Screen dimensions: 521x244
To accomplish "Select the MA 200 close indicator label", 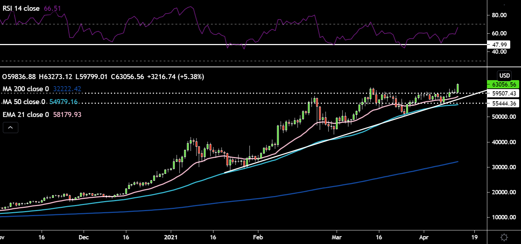I will pyautogui.click(x=25, y=89).
